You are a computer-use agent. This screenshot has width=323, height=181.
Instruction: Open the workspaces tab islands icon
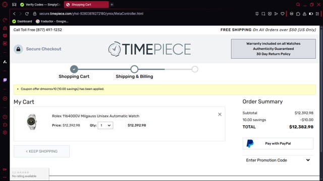14,5
